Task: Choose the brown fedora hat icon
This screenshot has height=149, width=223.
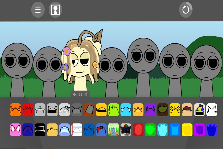Action: pos(187,110)
